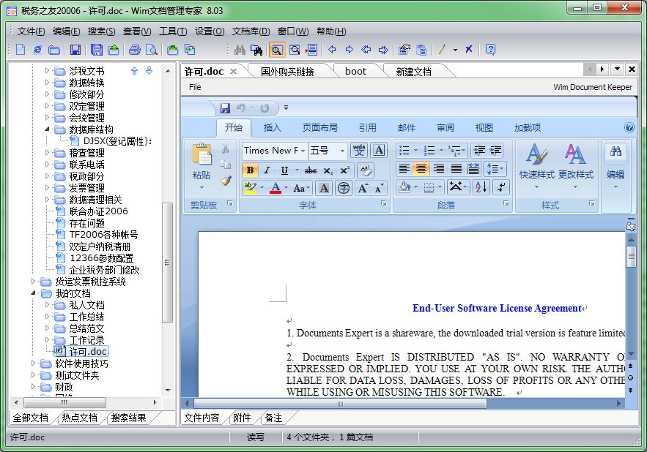This screenshot has height=452, width=647.
Task: Click the phonetic guide wén icon
Action: point(359,151)
